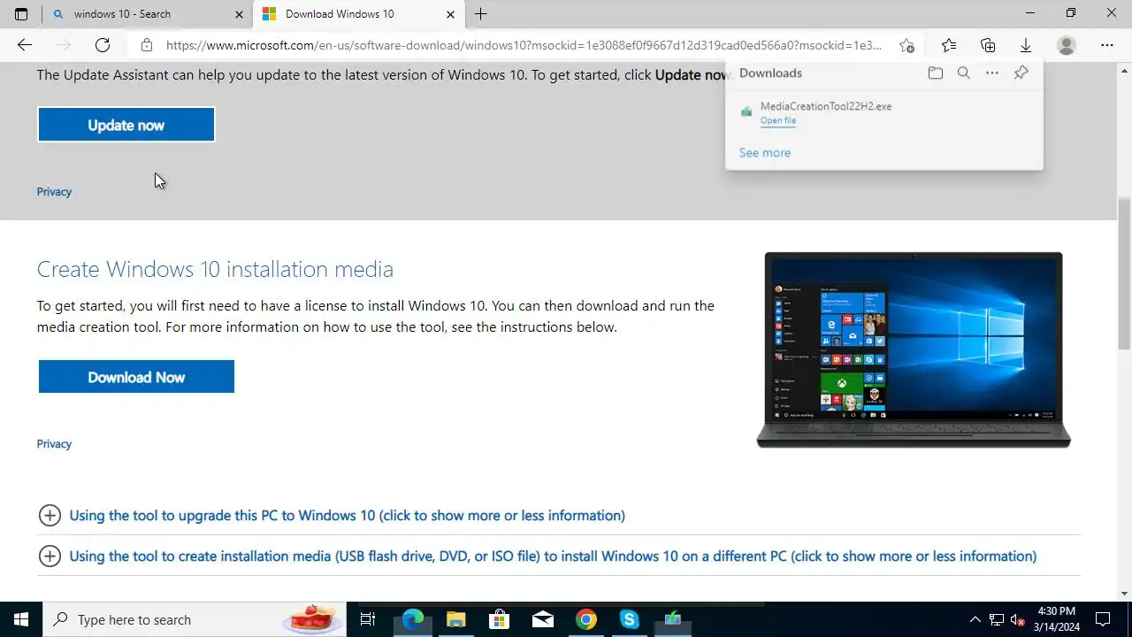Image resolution: width=1132 pixels, height=637 pixels.
Task: Click the page vertical scrollbar thumb
Action: point(1124,272)
